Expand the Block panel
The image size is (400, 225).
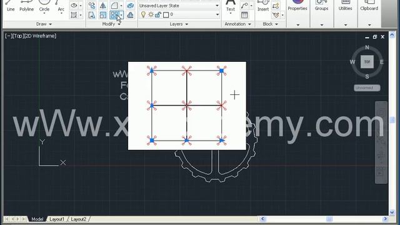tap(270, 24)
